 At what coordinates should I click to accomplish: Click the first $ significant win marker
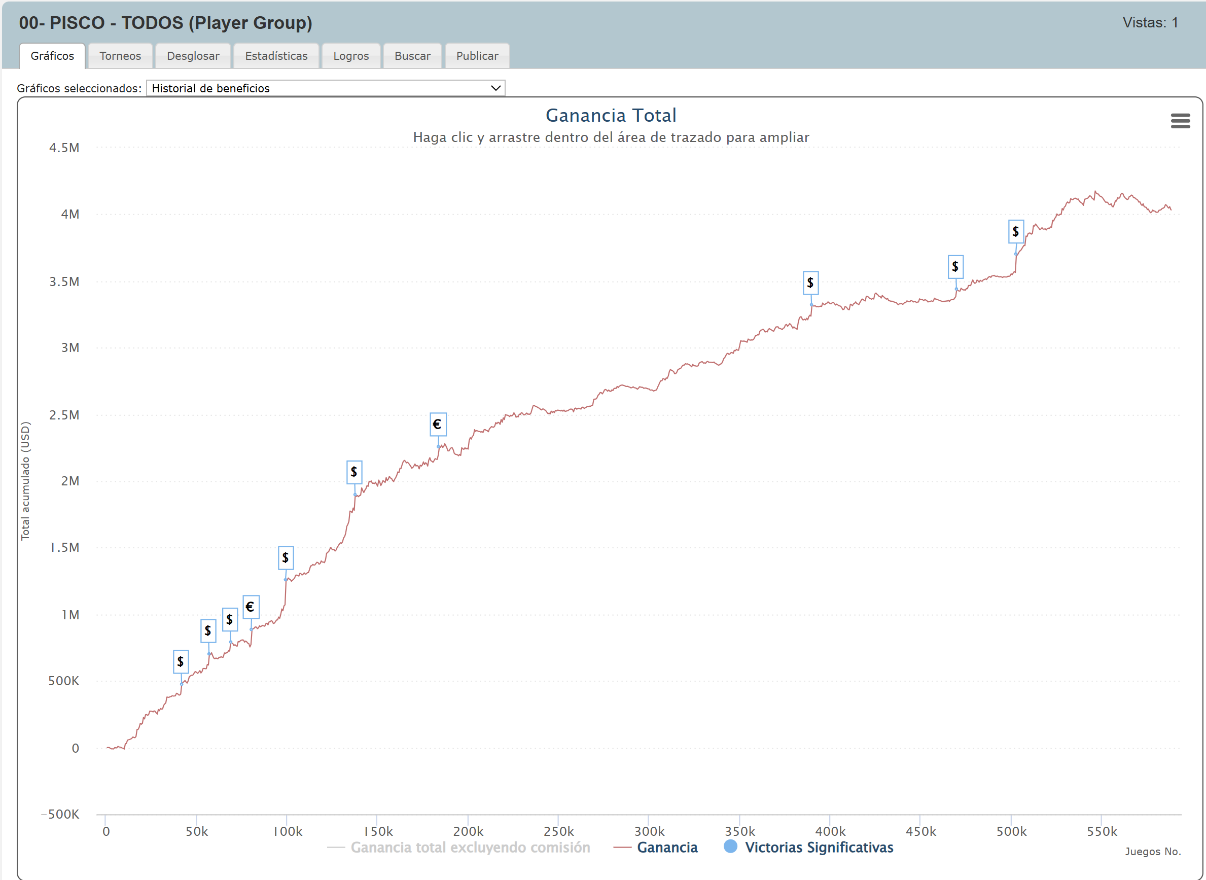pyautogui.click(x=181, y=661)
